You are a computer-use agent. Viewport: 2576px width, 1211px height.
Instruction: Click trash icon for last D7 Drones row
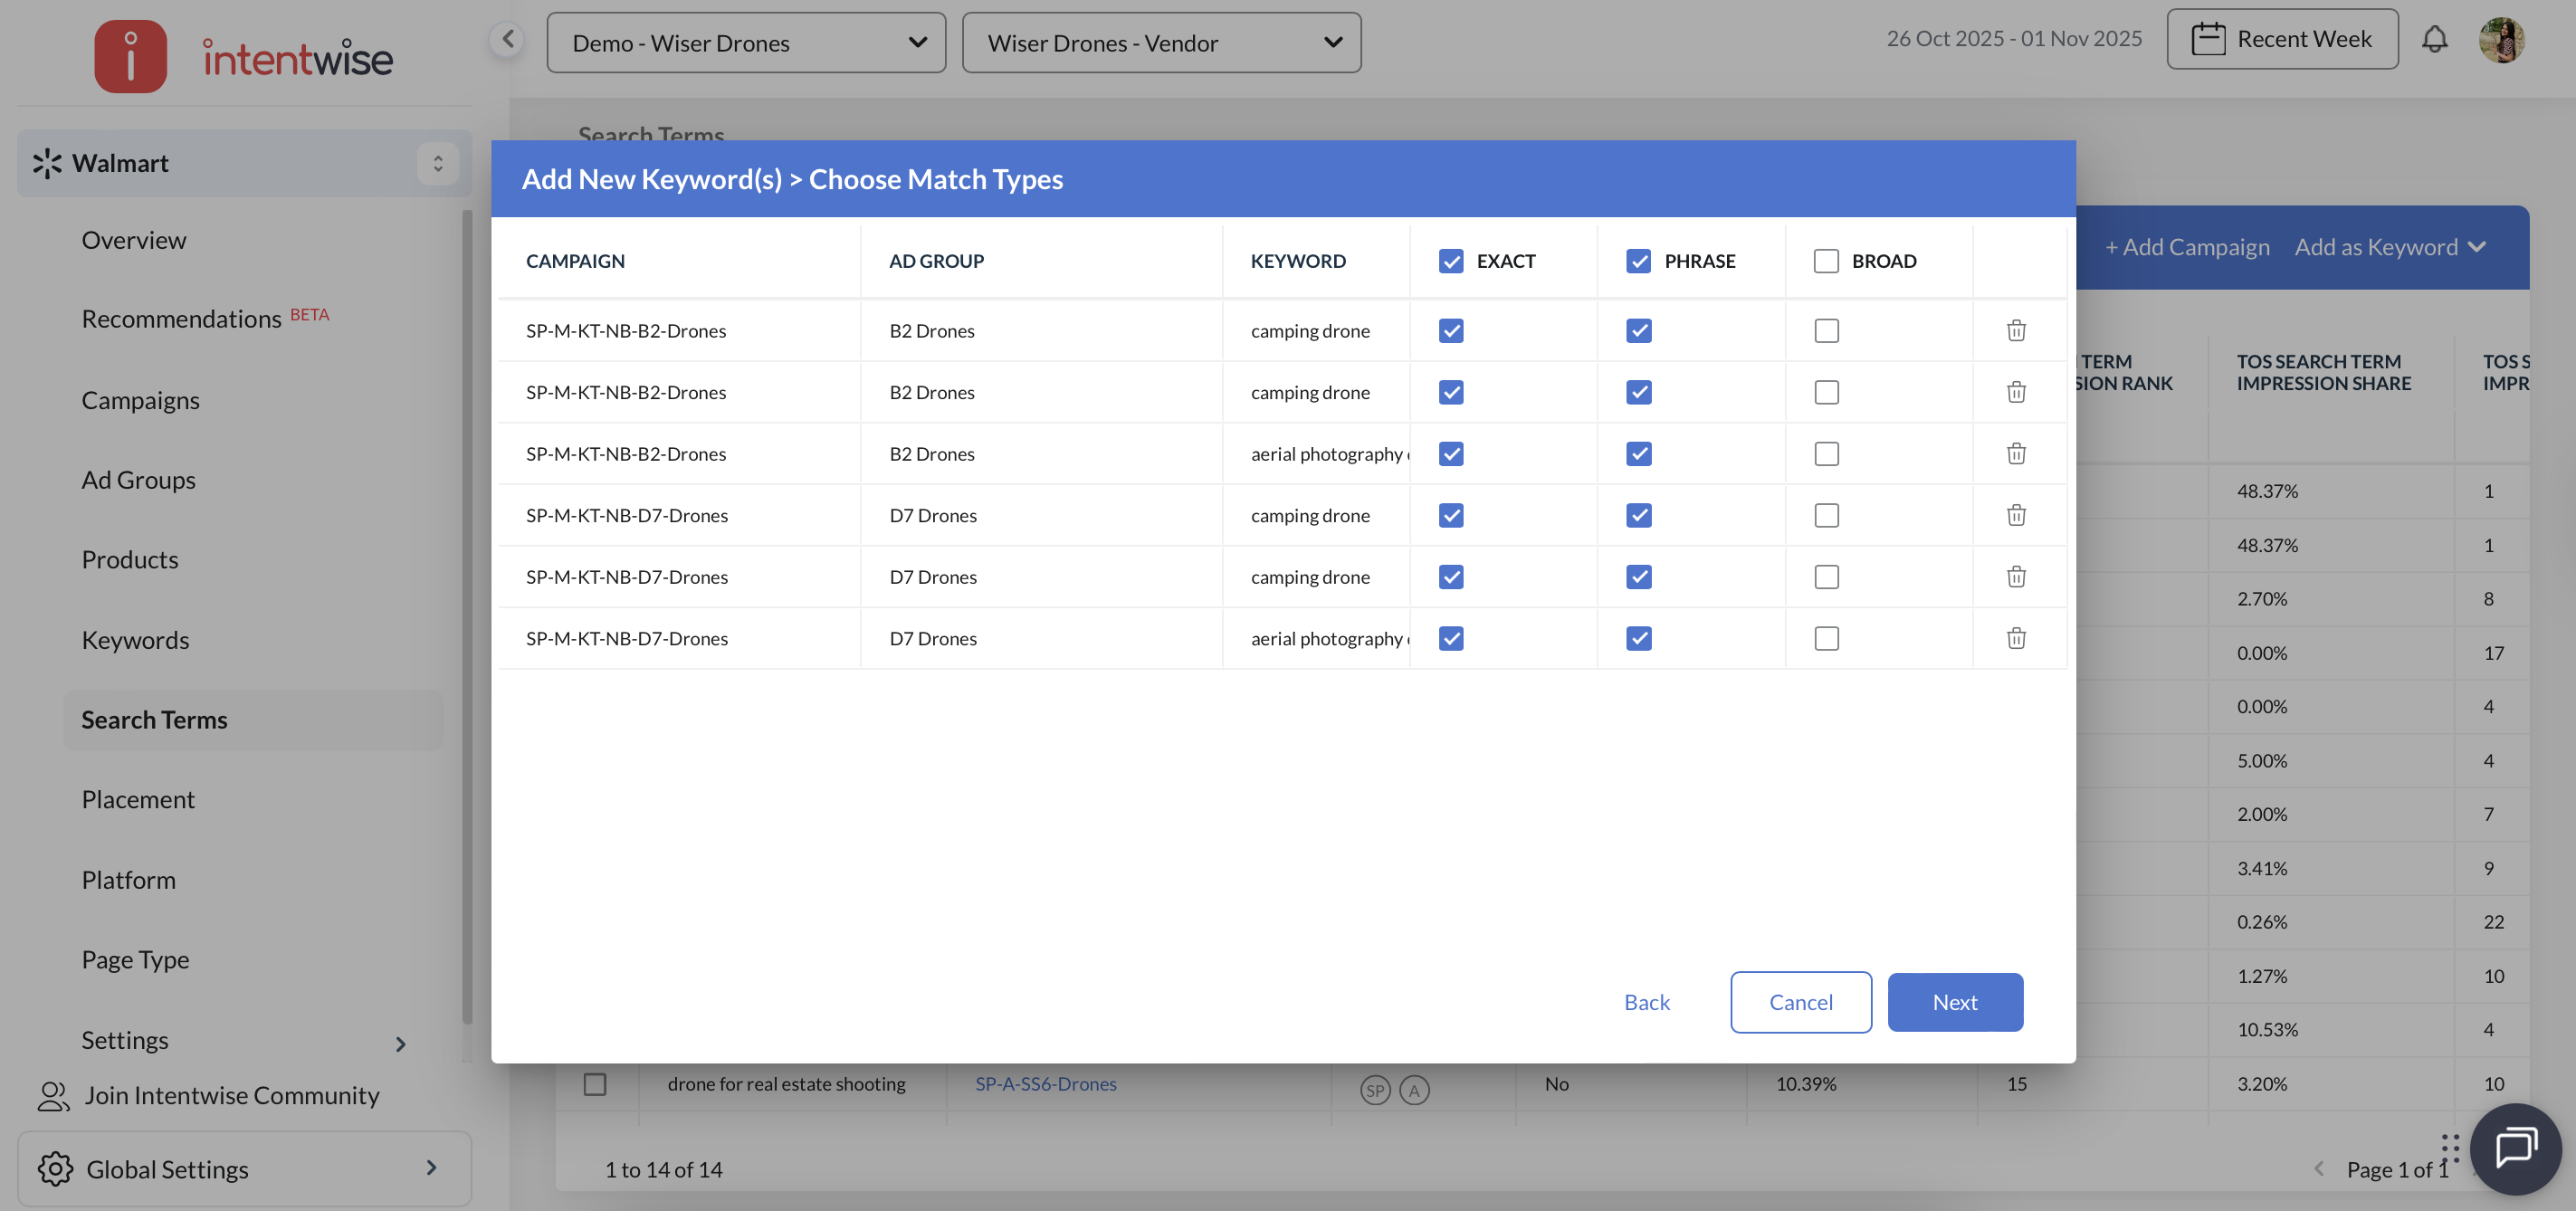tap(2015, 638)
